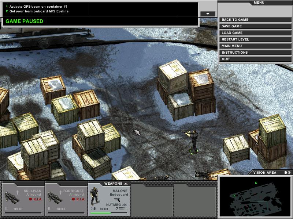The image size is (293, 219).
Task: Click the NUTMEG .44 weapon name
Action: (x=116, y=205)
